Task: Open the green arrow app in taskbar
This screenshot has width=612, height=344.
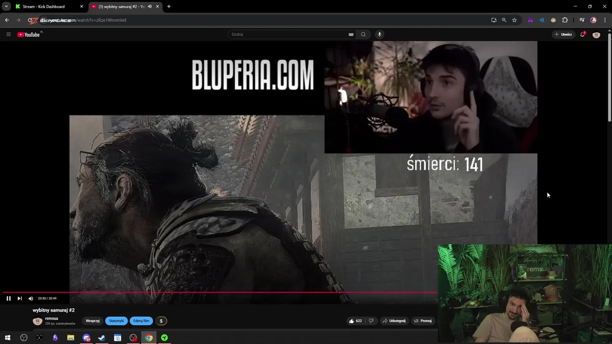Action: [x=164, y=338]
